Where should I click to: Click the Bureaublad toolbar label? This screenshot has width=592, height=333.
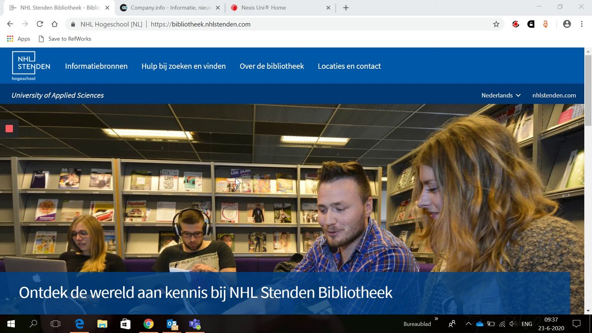pyautogui.click(x=417, y=324)
